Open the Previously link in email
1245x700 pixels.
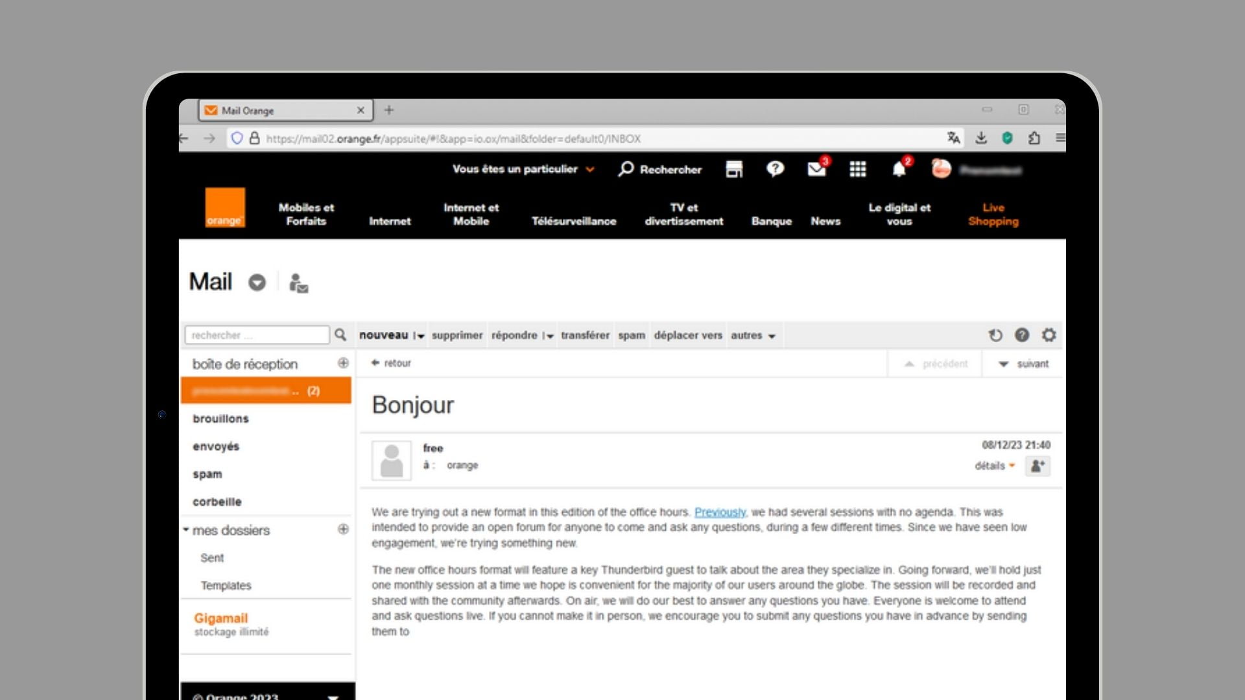pyautogui.click(x=720, y=512)
